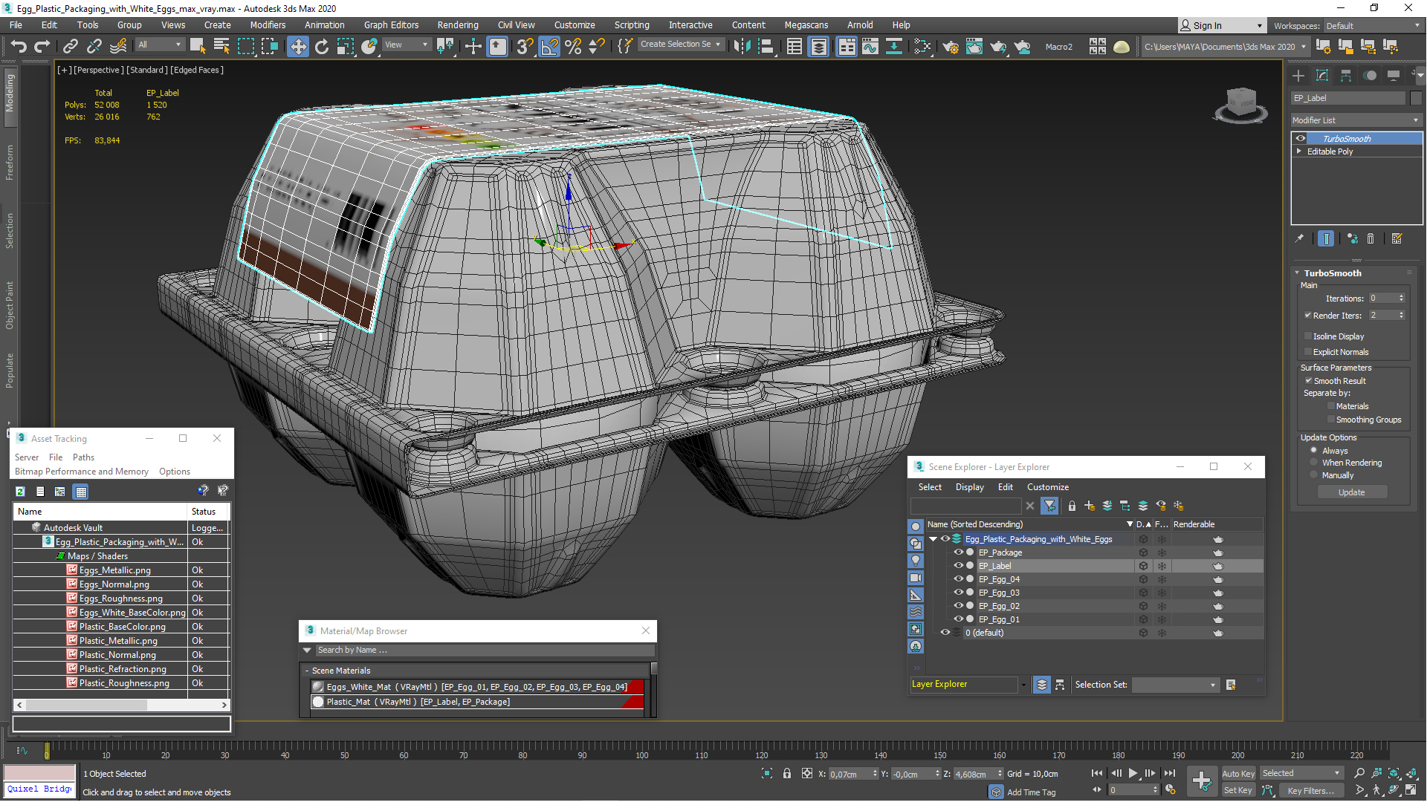Click the ViewCube in the viewport

(1240, 104)
